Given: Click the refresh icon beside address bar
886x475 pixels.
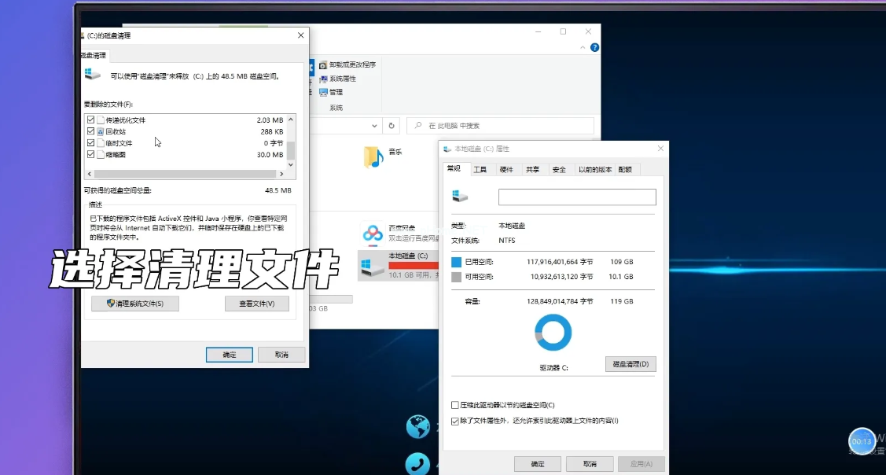Looking at the screenshot, I should (x=392, y=126).
